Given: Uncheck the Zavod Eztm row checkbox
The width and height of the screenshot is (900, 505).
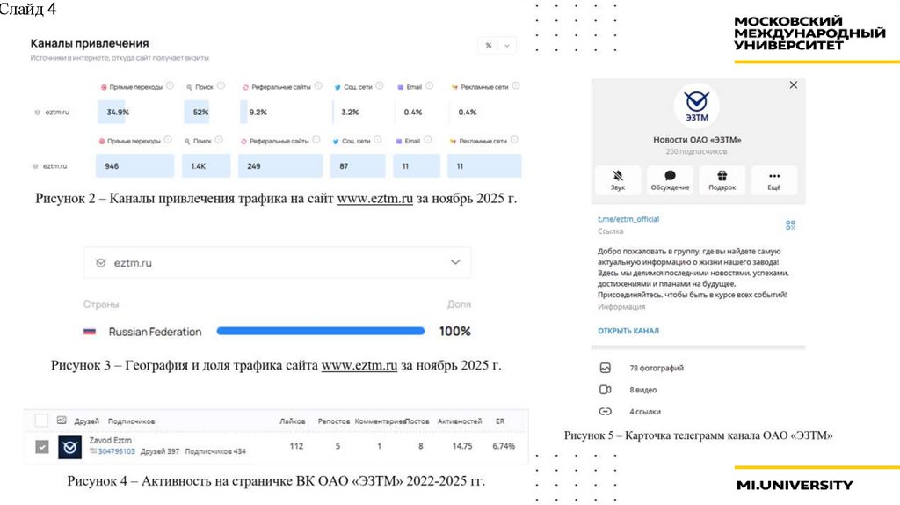Looking at the screenshot, I should point(42,446).
